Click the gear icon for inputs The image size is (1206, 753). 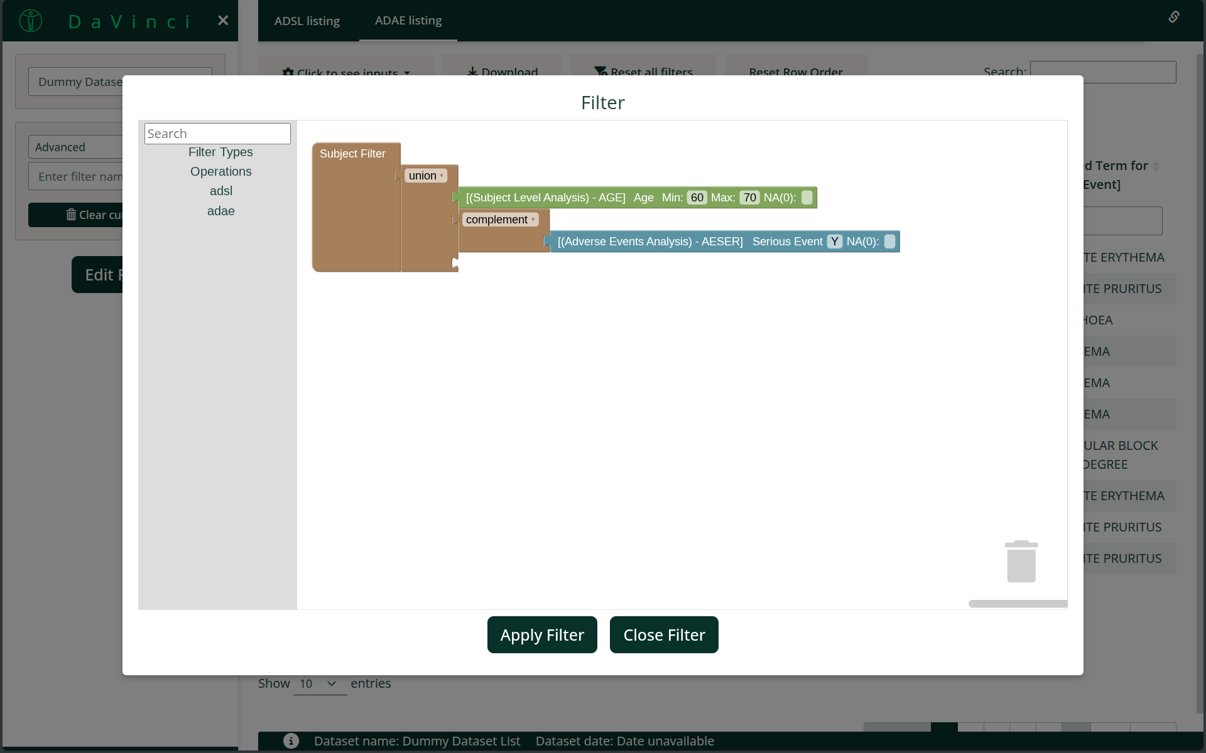[x=288, y=72]
